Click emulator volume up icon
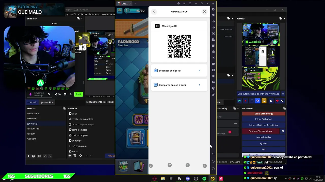 [x=213, y=21]
